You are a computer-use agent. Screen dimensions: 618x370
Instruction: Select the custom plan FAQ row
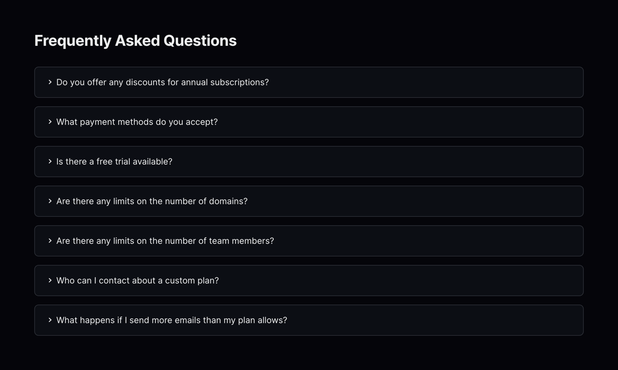pos(309,280)
